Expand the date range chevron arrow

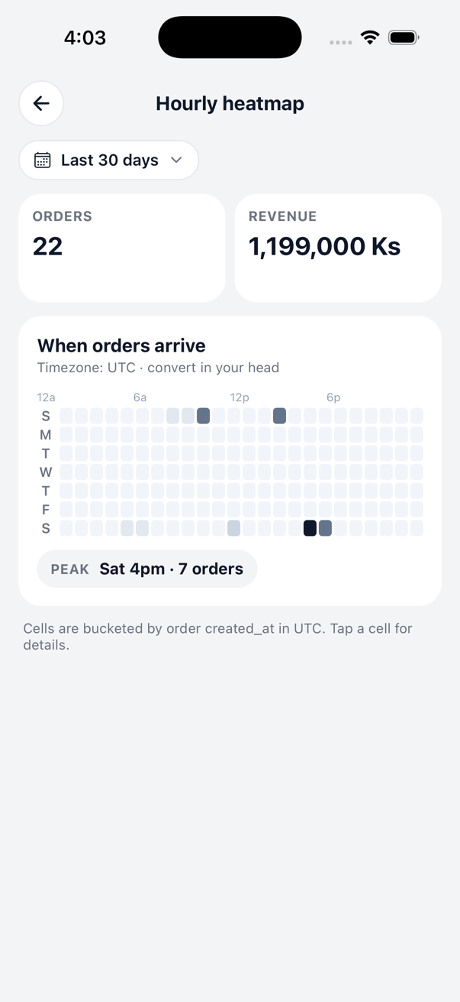[177, 161]
